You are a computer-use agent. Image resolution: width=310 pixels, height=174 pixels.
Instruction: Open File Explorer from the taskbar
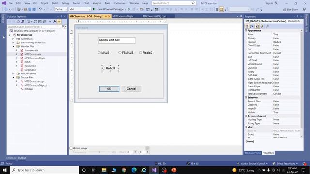tap(104, 170)
